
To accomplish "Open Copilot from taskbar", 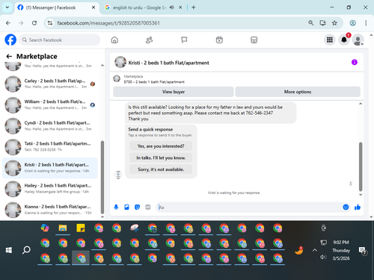I will tap(45, 228).
